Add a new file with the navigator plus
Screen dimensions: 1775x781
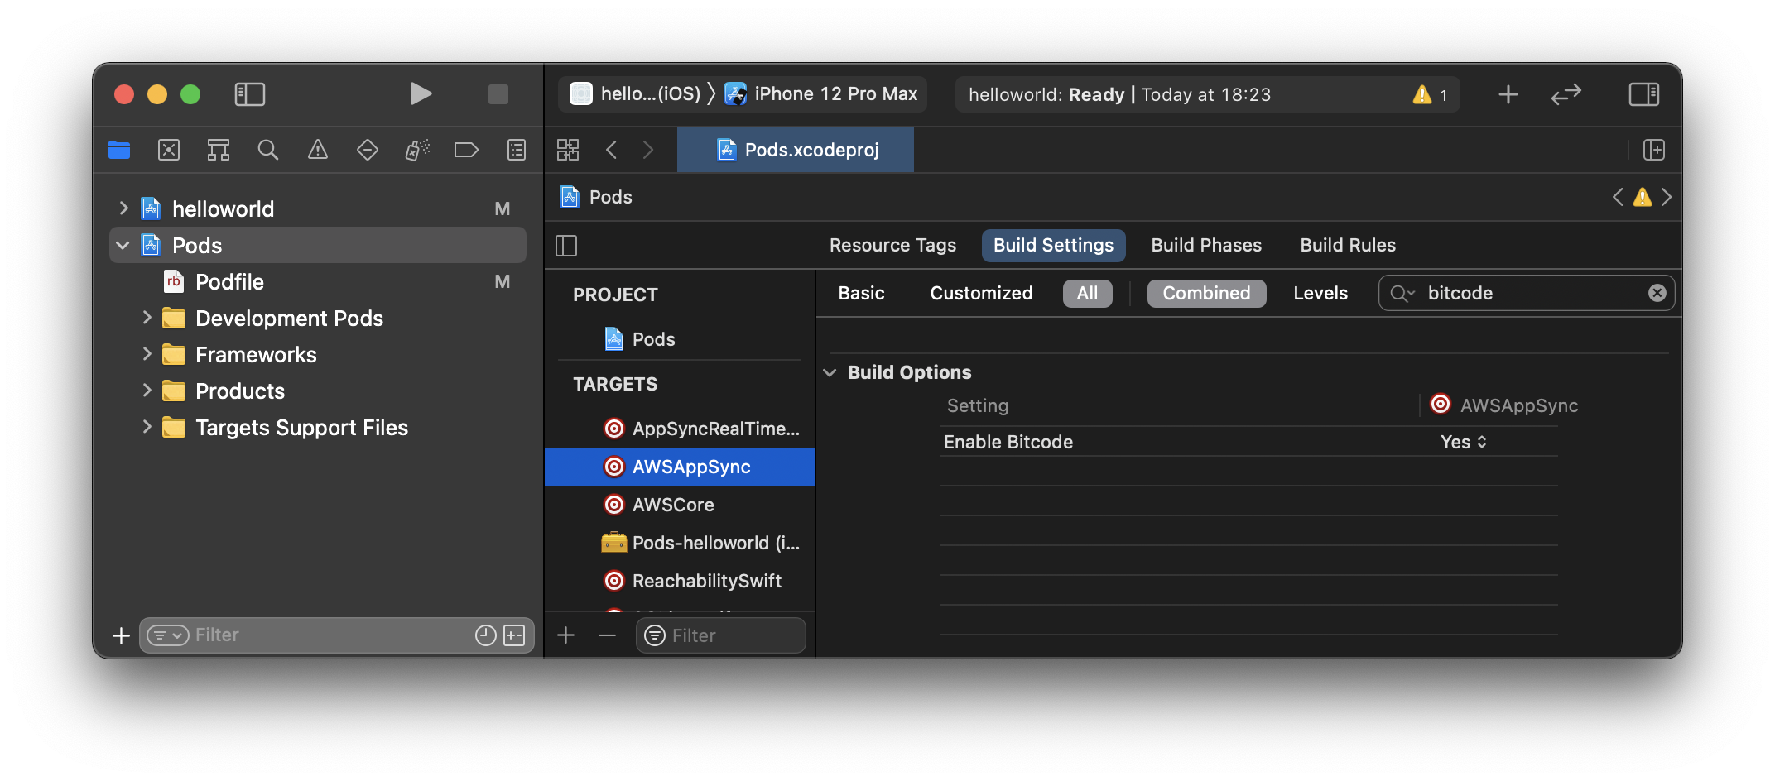tap(121, 635)
